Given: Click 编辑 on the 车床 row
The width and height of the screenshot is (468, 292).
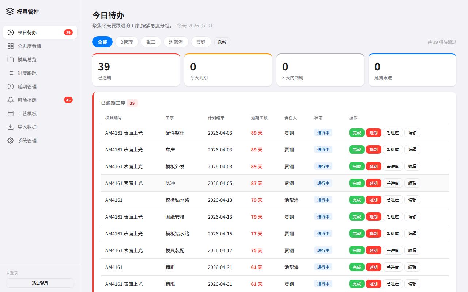Looking at the screenshot, I should coord(412,150).
